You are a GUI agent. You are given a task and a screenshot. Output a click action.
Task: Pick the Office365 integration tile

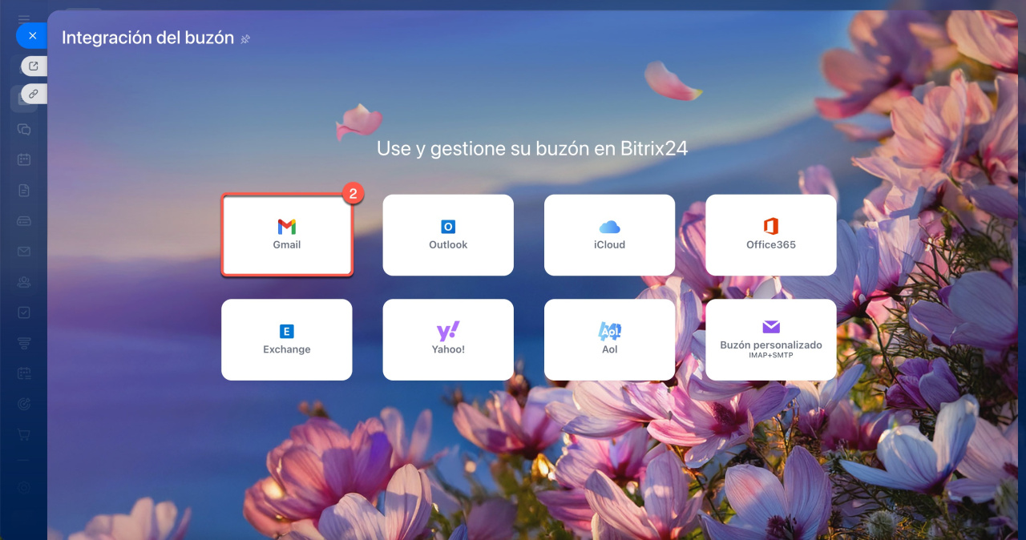point(770,235)
